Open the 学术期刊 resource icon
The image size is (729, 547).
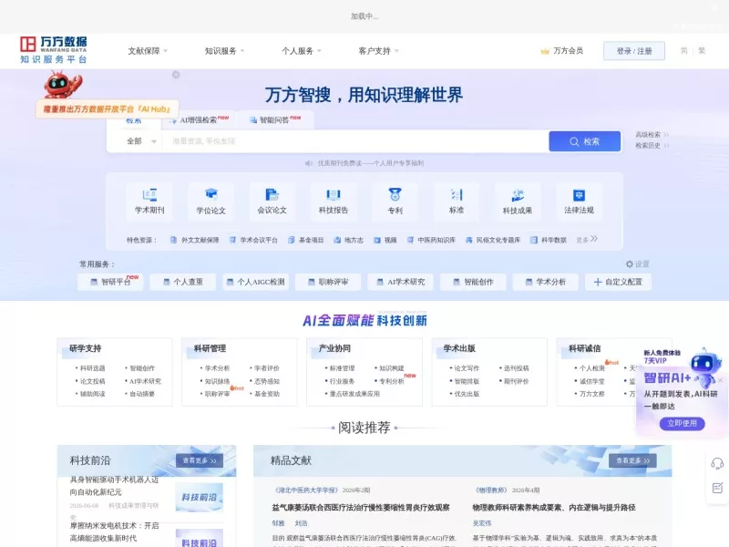(149, 201)
